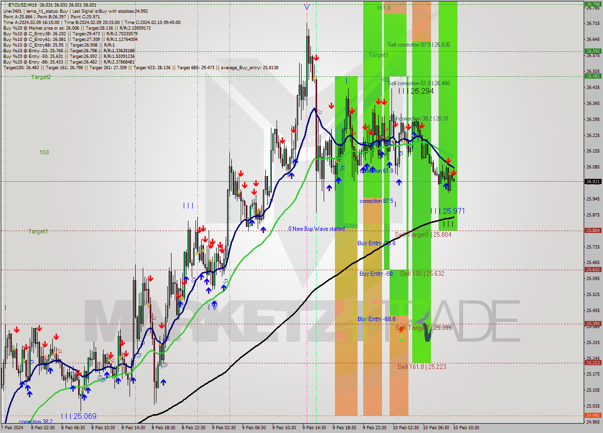Click the 'correction 38.2' label at bottom left
The width and height of the screenshot is (603, 433).
click(x=36, y=422)
